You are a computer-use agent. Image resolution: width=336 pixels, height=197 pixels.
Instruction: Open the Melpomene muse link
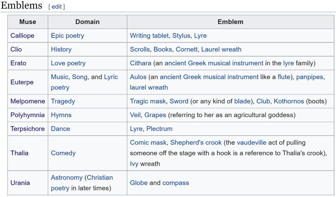click(x=28, y=101)
